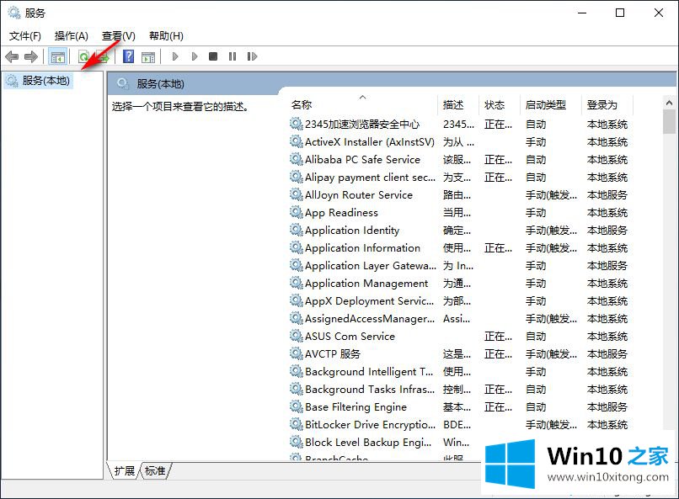Screen dimensions: 679x499
Task: Toggle the show/hide console tree button
Action: (x=58, y=56)
